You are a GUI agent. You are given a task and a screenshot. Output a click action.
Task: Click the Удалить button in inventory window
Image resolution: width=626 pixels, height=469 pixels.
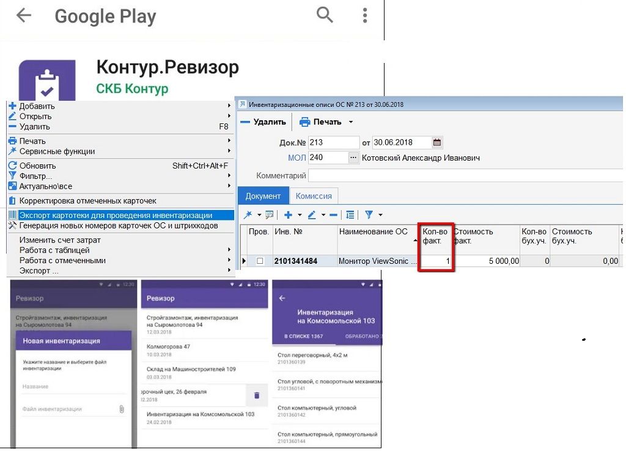[263, 122]
